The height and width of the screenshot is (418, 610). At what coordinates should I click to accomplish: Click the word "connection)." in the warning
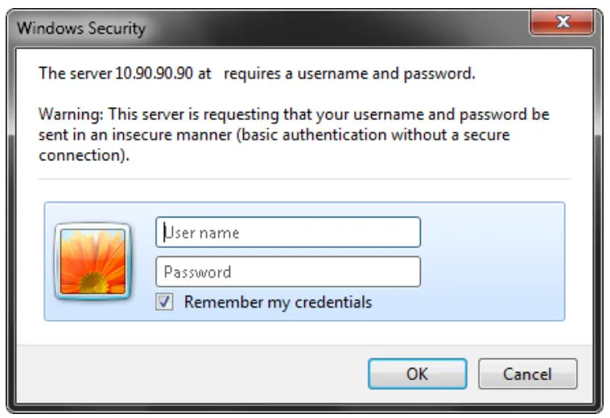[84, 156]
